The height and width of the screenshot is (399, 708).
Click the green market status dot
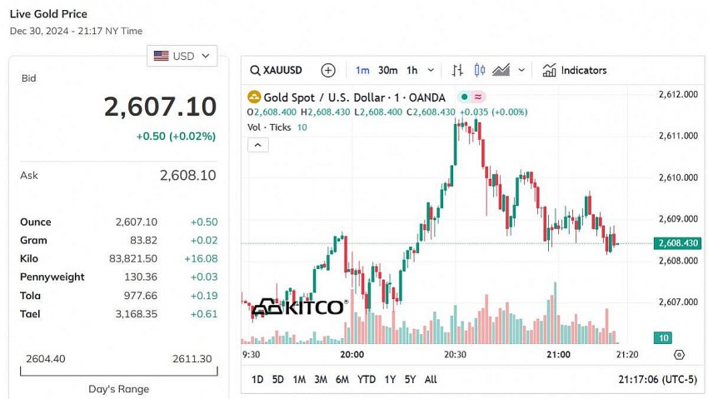[x=463, y=97]
